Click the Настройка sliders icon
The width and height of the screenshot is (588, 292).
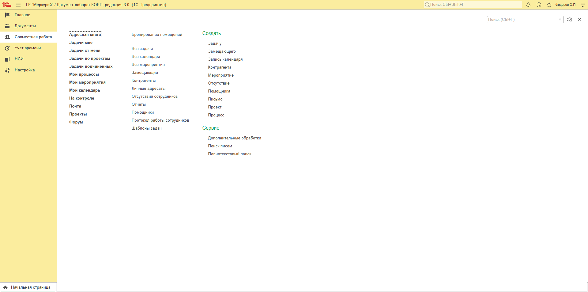(7, 70)
